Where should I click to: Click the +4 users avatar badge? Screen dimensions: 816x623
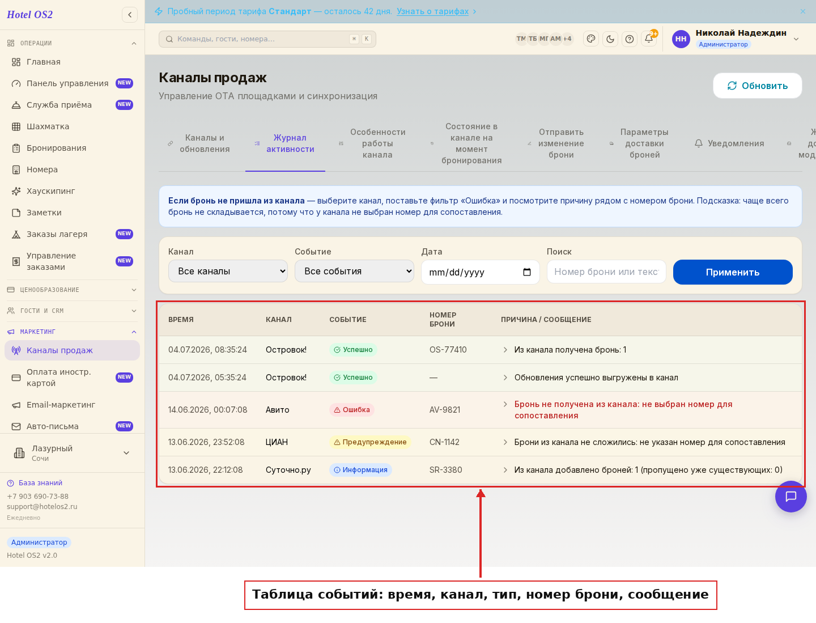click(567, 39)
